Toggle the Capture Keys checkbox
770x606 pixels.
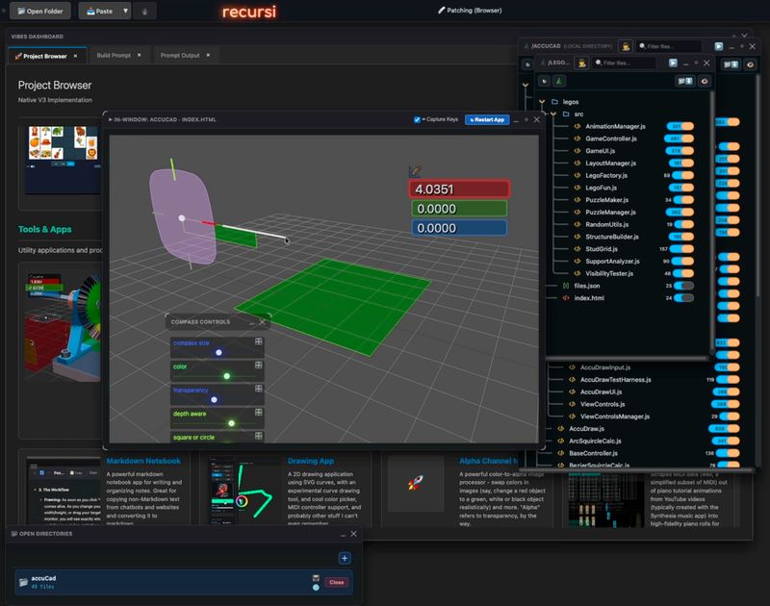[417, 119]
